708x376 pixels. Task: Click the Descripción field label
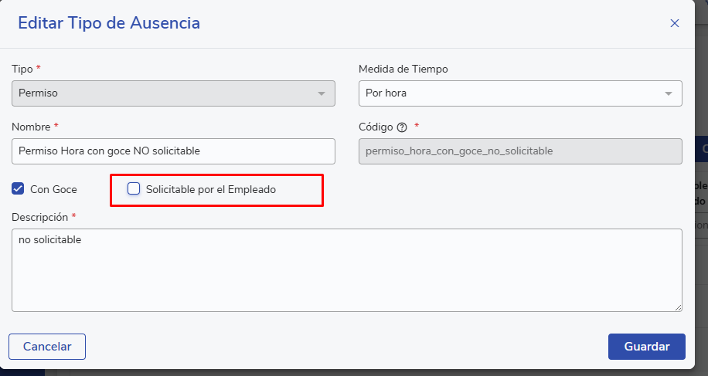pos(40,217)
